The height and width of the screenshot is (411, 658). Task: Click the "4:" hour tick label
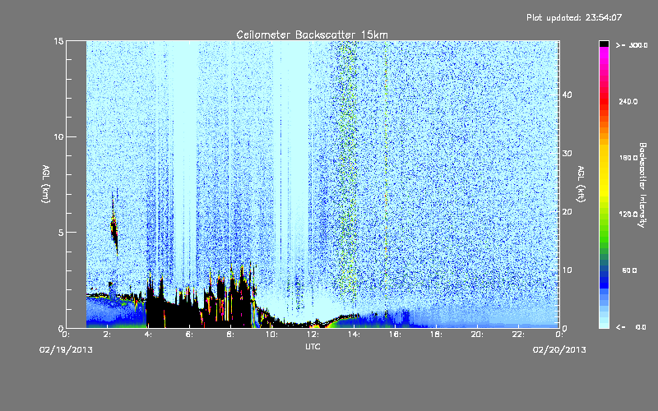148,335
